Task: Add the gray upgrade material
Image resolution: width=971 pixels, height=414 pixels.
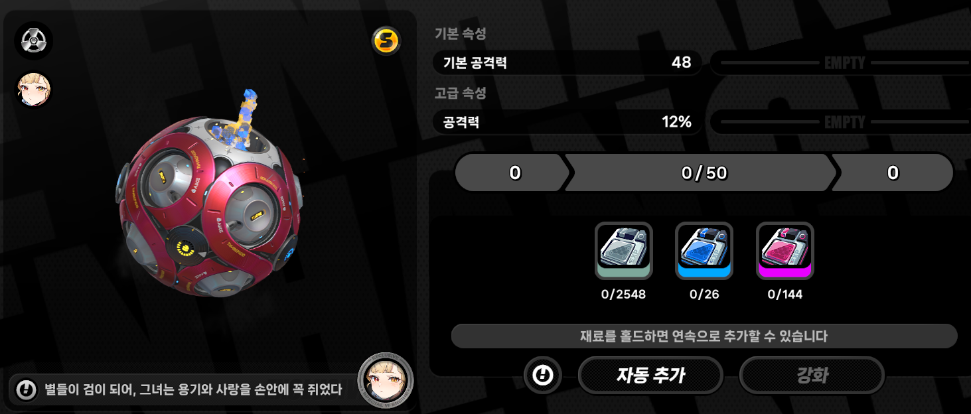Action: click(x=624, y=251)
